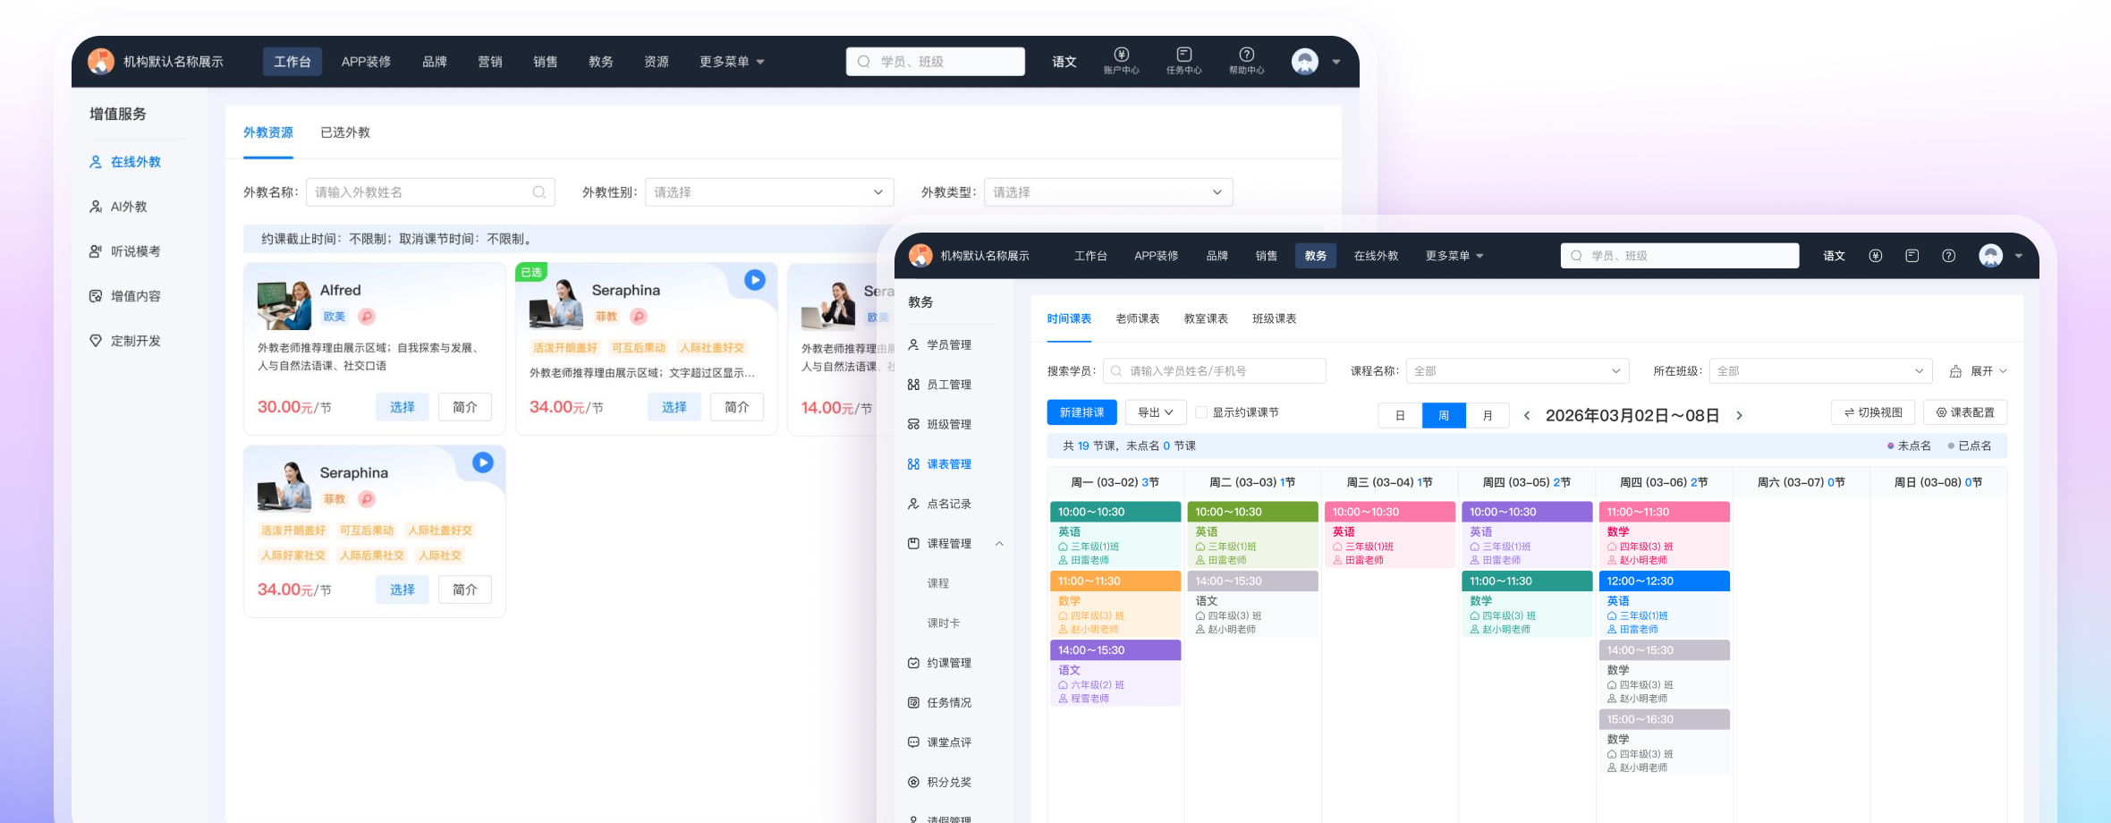This screenshot has width=2111, height=823.
Task: Open the 导出 export dropdown
Action: pos(1155,412)
